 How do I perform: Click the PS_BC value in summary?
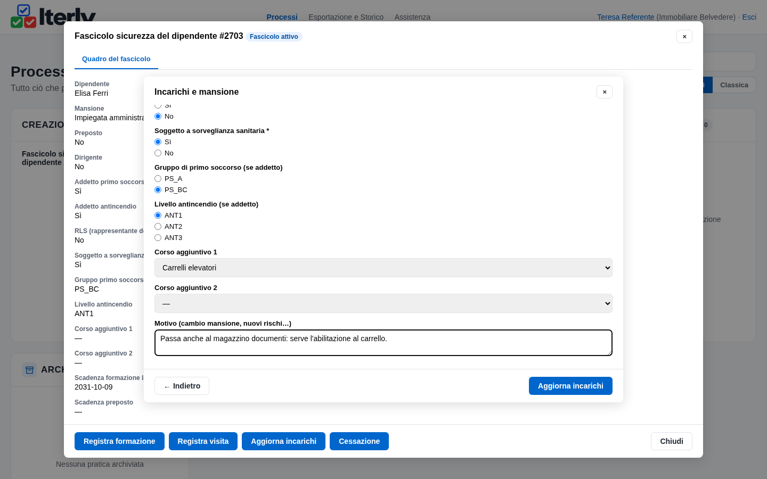87,289
